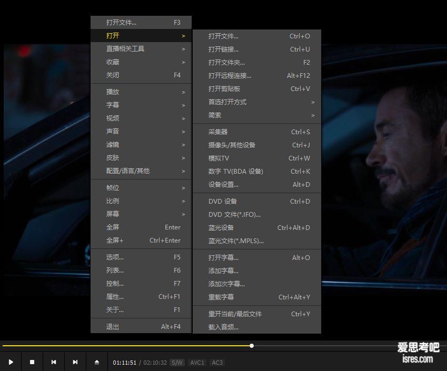This screenshot has width=447, height=371.
Task: Choose 打开远程连接... in submenu
Action: tap(257, 75)
